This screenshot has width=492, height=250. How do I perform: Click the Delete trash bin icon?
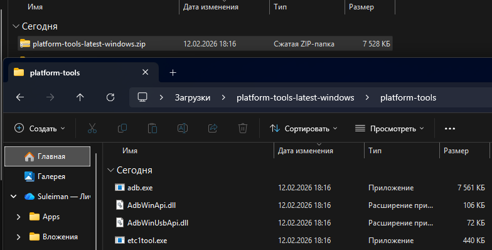click(243, 128)
